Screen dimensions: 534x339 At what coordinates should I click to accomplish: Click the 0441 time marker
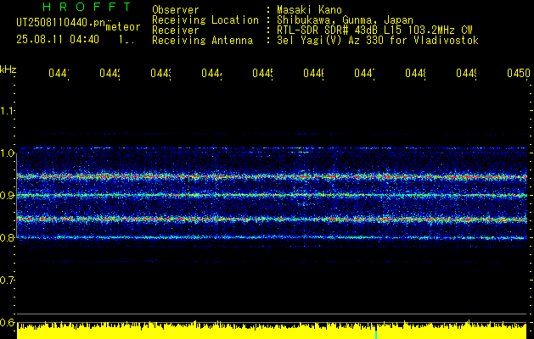tap(59, 73)
